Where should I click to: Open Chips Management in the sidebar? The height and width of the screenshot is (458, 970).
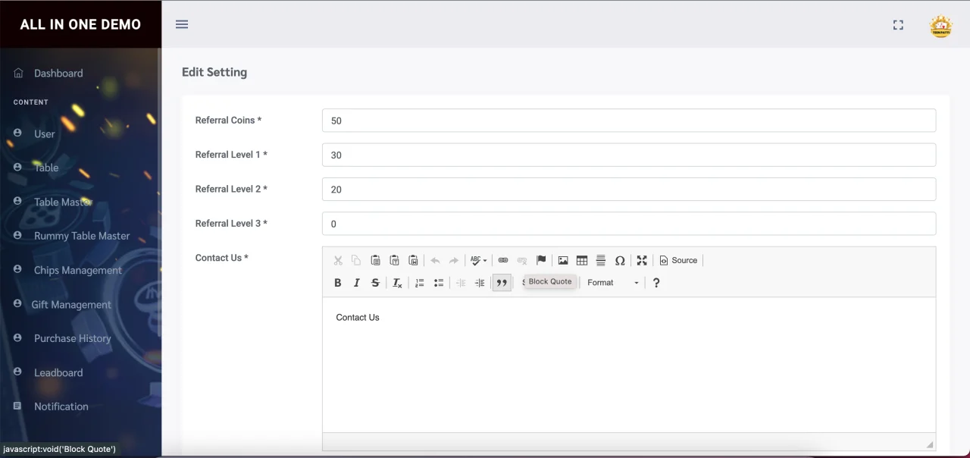[77, 270]
